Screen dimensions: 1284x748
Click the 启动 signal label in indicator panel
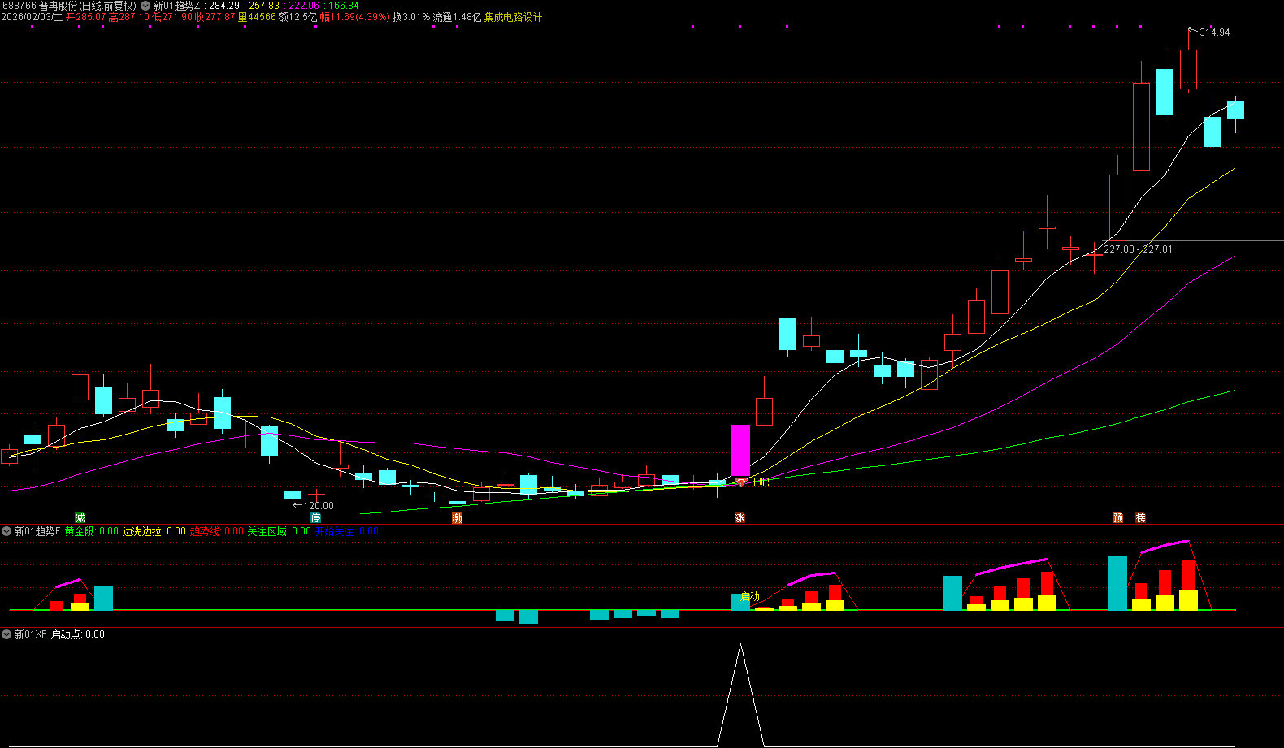[x=749, y=596]
